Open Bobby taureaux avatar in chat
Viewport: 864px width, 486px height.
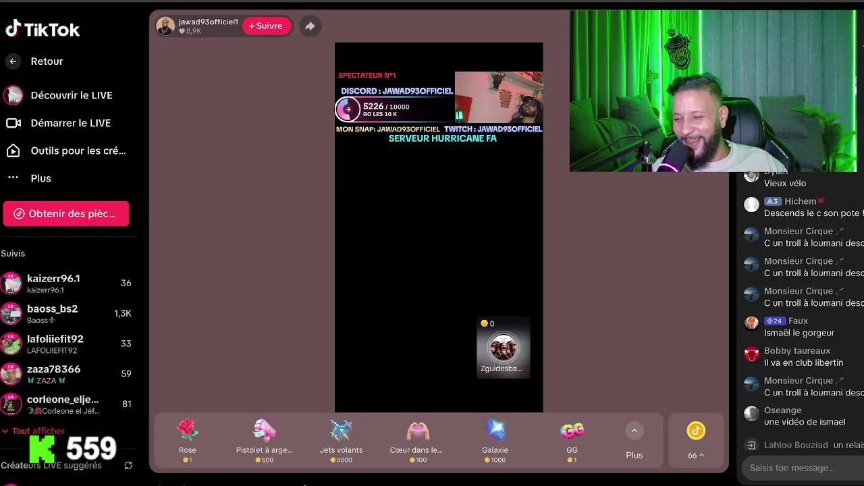[751, 354]
